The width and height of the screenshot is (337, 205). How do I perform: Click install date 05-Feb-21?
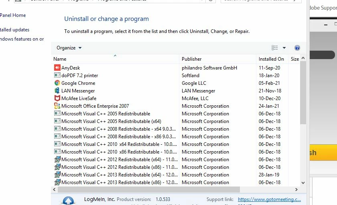(x=269, y=83)
